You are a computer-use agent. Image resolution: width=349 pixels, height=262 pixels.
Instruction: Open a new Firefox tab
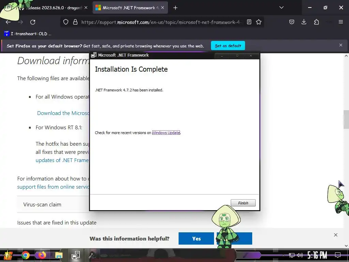coord(176,8)
